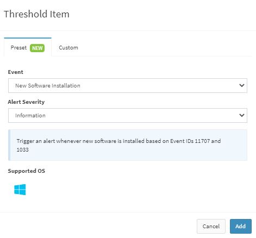The height and width of the screenshot is (238, 256).
Task: Click the green NEW badge
Action: coord(37,48)
